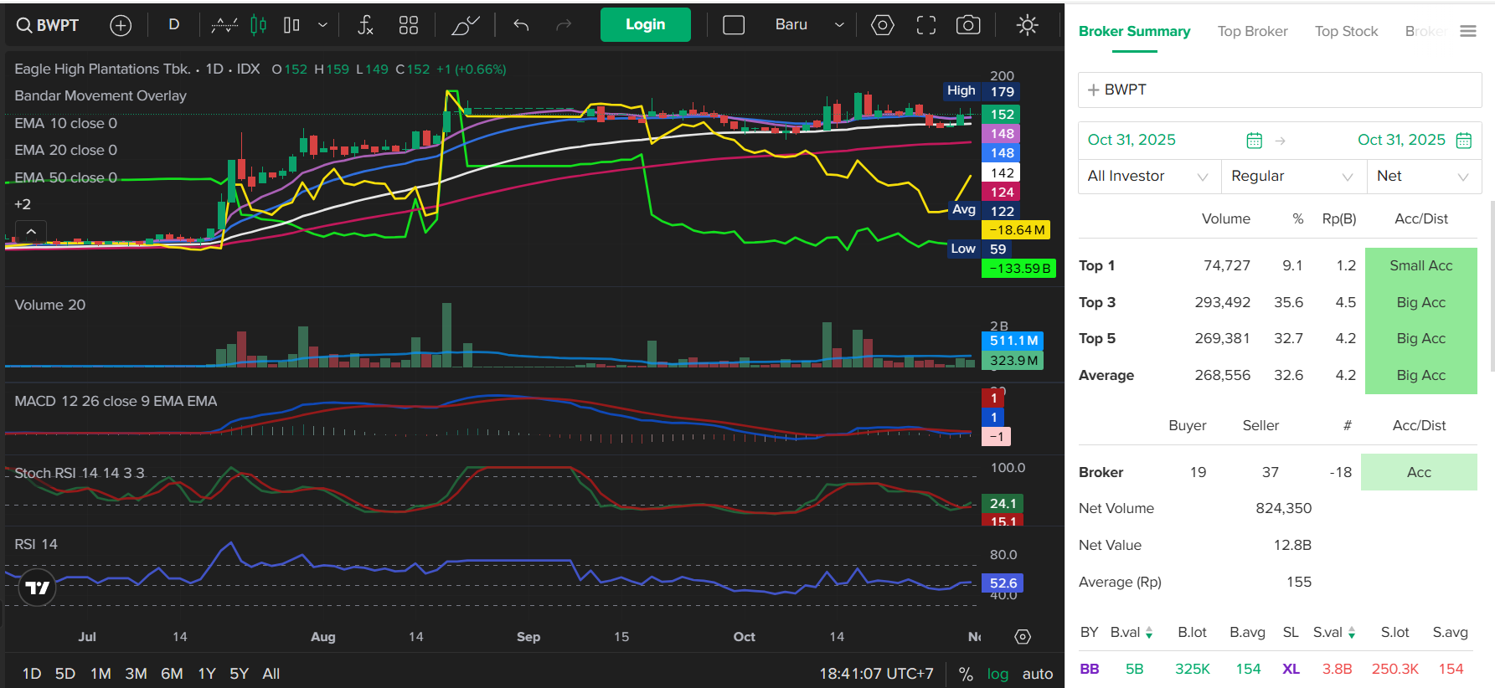Toggle log scale on the chart

tap(998, 674)
